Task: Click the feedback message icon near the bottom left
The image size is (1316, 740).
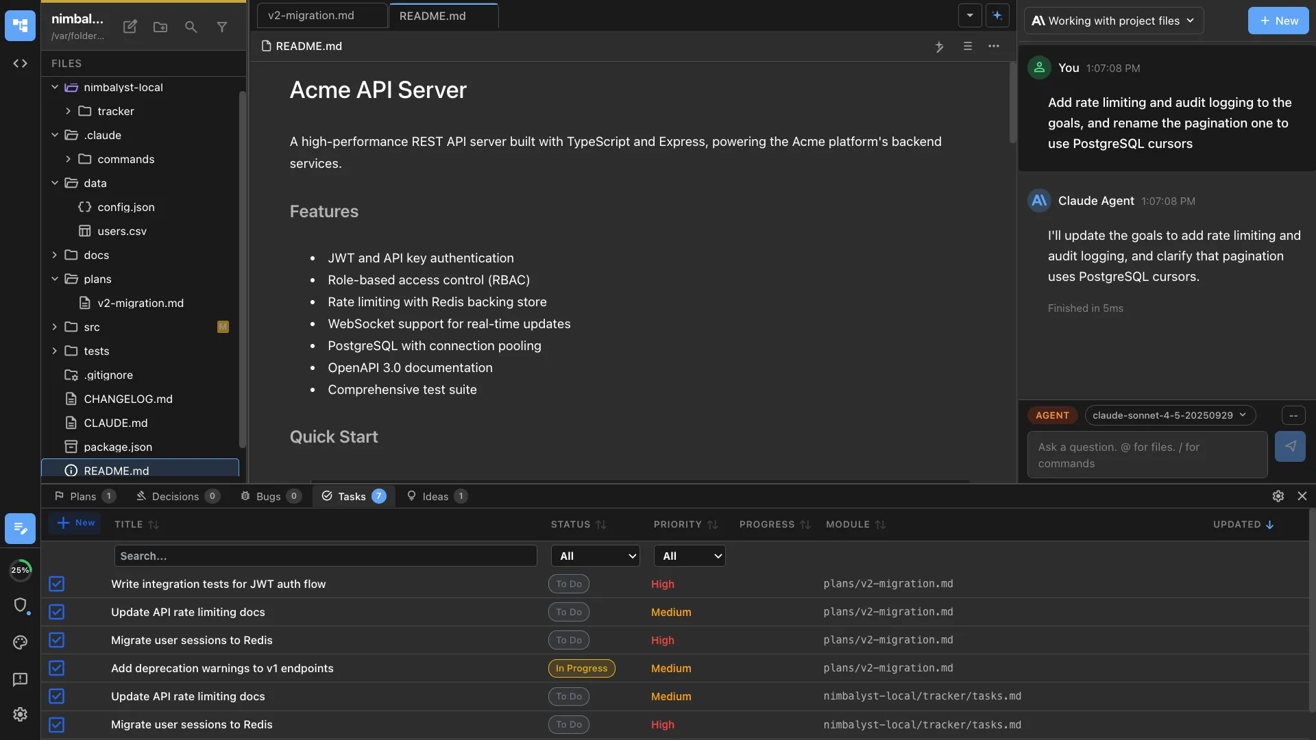Action: pyautogui.click(x=20, y=679)
